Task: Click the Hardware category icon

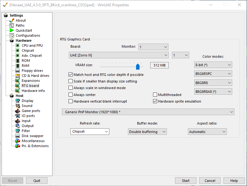Action: click(12, 40)
